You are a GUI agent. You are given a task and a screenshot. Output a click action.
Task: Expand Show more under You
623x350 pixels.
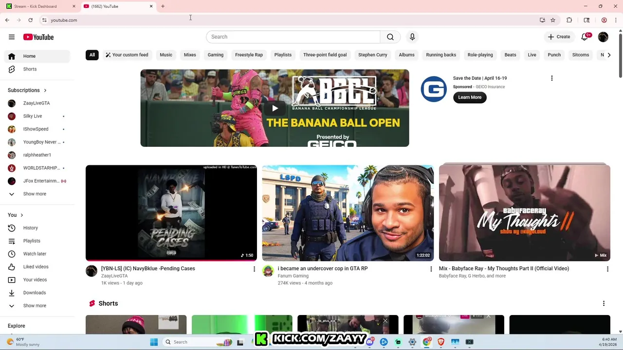click(37, 306)
